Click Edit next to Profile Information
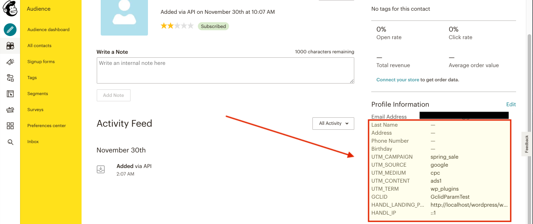The height and width of the screenshot is (224, 533). [x=511, y=104]
